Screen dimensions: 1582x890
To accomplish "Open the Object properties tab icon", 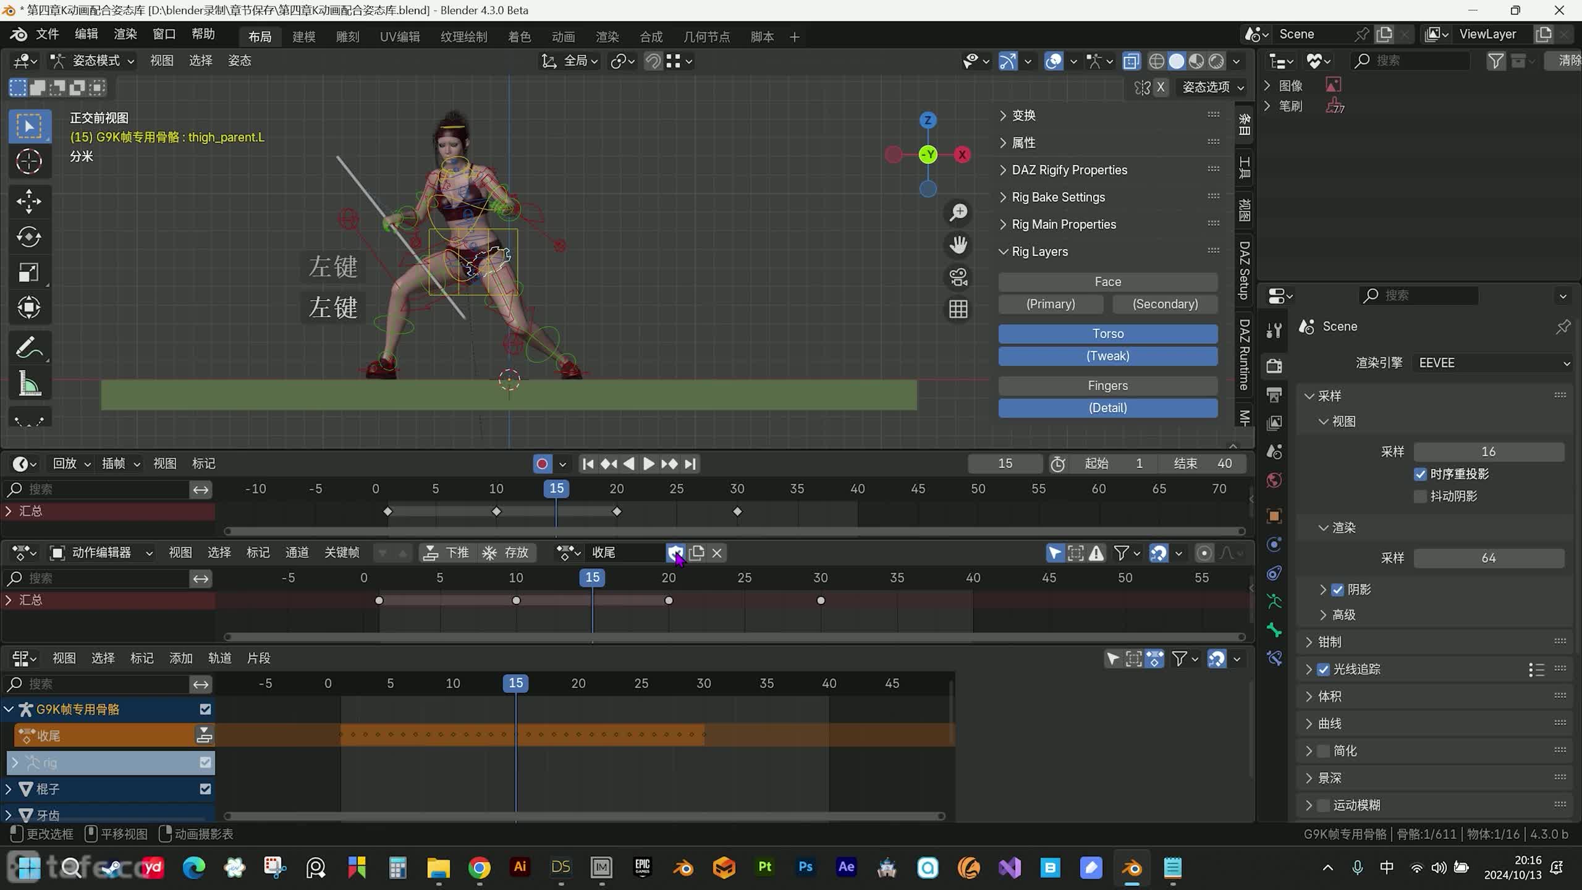I will [1274, 515].
